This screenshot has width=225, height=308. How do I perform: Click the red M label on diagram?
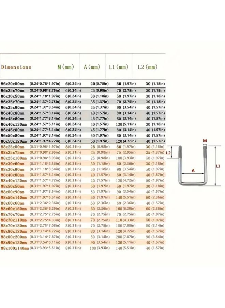point(205,141)
